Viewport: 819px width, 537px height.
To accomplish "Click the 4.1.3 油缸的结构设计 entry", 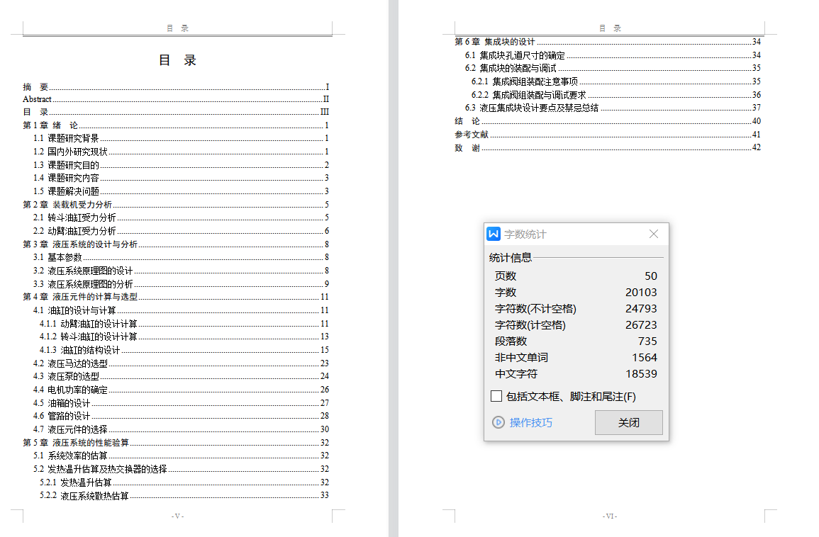I will click(x=184, y=350).
